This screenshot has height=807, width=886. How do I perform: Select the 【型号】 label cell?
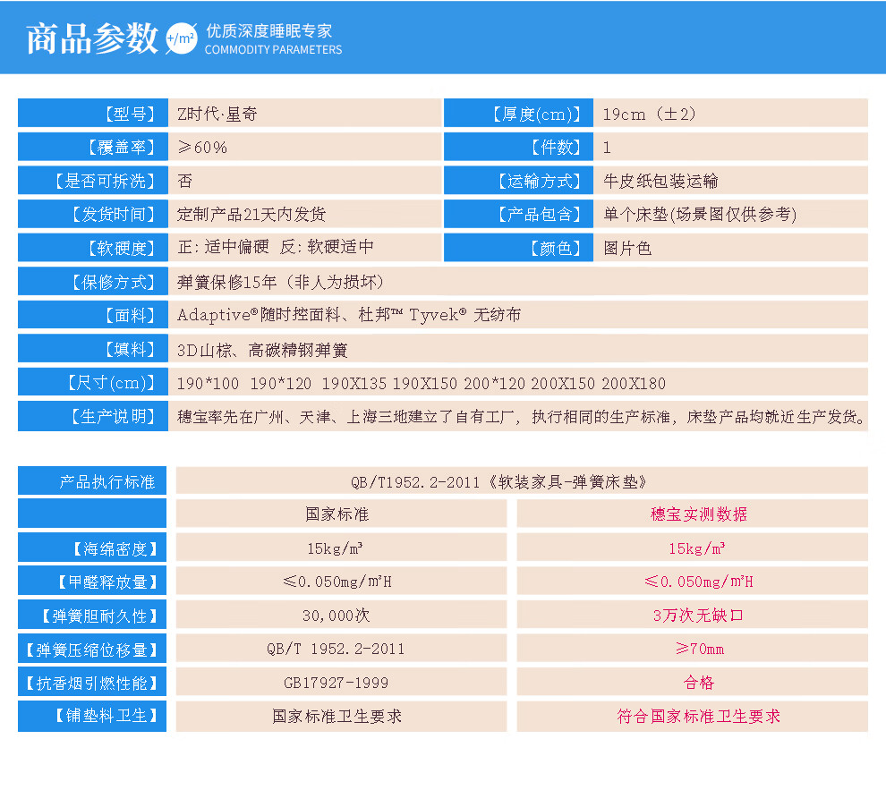pyautogui.click(x=93, y=114)
